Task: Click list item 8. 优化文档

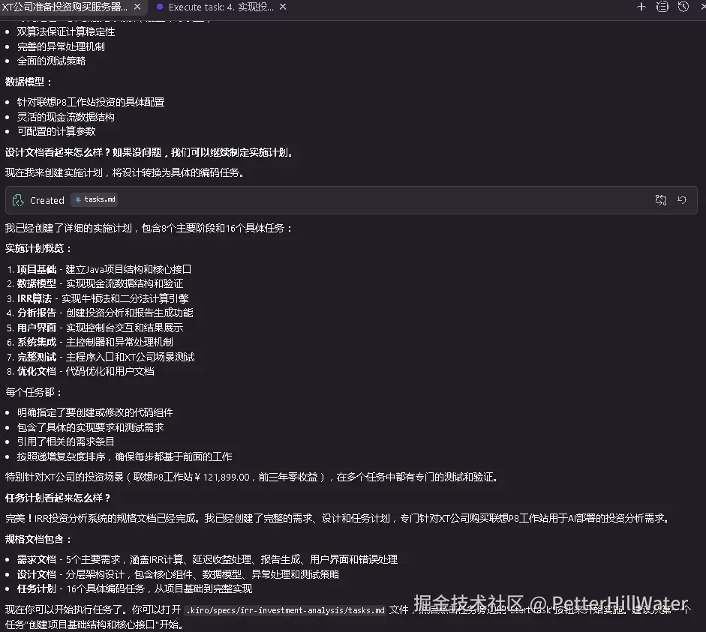Action: pos(80,371)
